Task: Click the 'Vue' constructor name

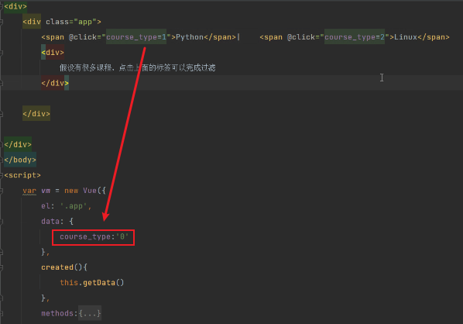Action: click(90, 191)
